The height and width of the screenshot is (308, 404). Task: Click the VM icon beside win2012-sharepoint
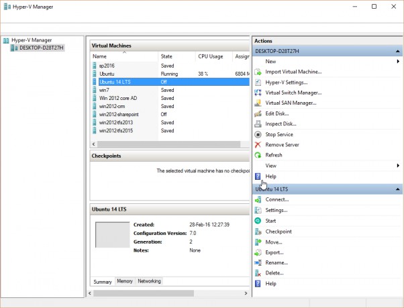pos(95,114)
